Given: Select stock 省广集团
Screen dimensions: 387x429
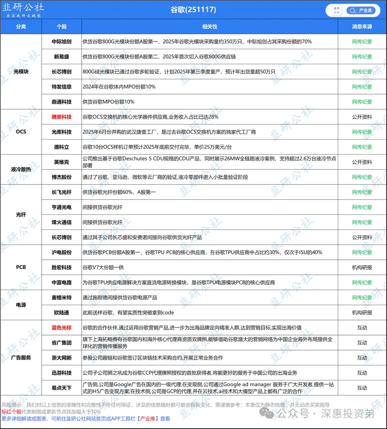Looking at the screenshot, I should point(62,343).
